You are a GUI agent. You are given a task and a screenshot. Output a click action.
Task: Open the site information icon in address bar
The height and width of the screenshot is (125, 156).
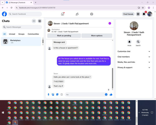tap(17, 8)
